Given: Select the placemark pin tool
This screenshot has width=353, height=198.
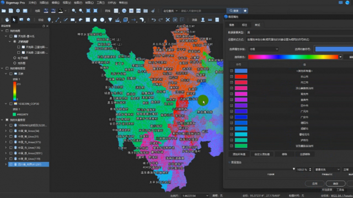Looking at the screenshot, I should point(49,20).
